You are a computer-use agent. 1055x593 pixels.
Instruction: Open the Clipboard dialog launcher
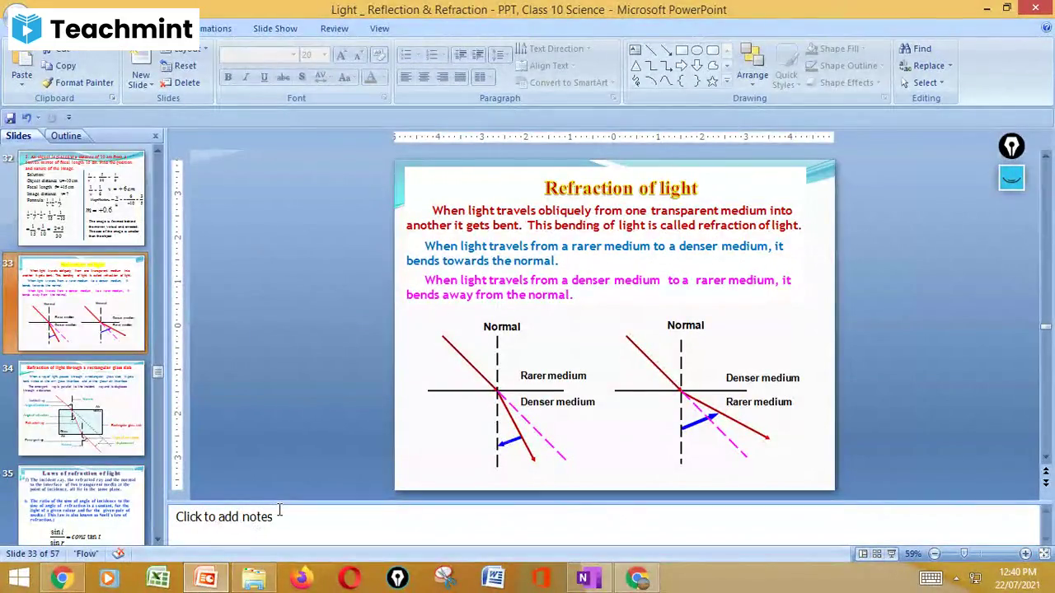coord(113,98)
